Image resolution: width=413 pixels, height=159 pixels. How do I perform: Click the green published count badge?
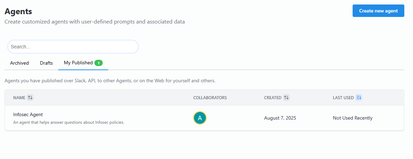pos(99,63)
